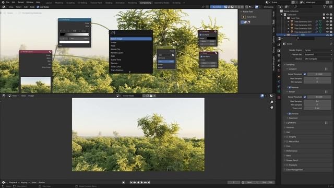
Task: Click the Tree Generator 004 modifier wrench icon
Action: [317, 21]
